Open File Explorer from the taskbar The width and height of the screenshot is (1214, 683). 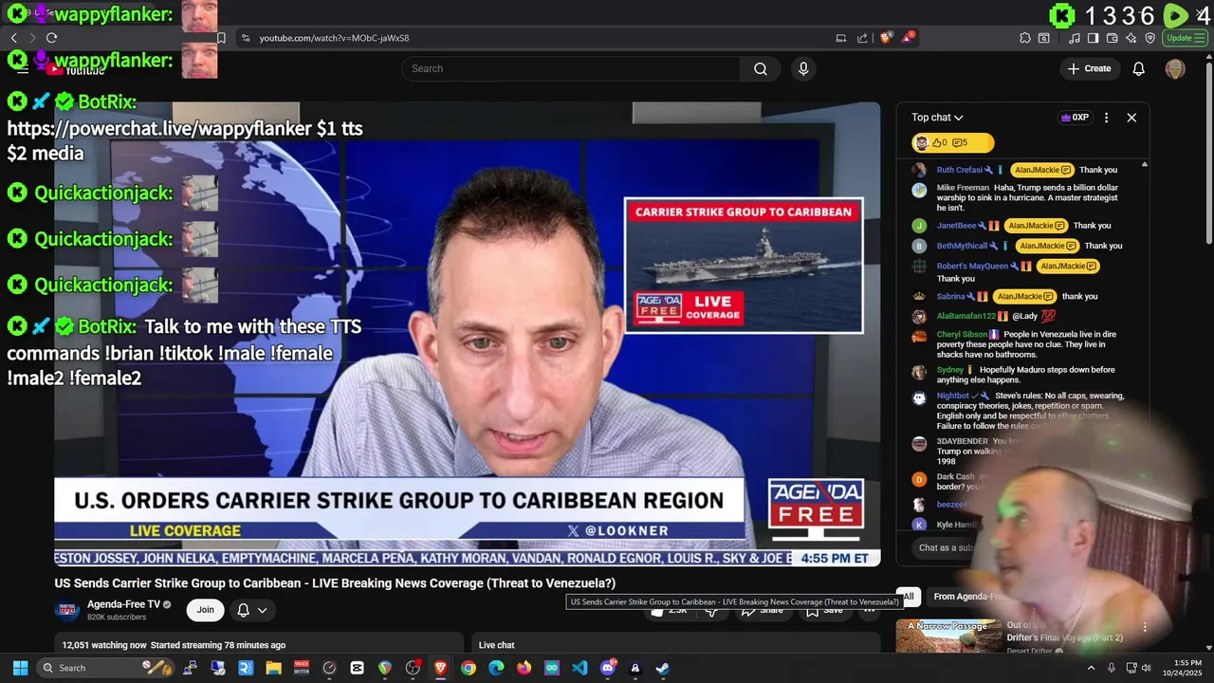(273, 668)
